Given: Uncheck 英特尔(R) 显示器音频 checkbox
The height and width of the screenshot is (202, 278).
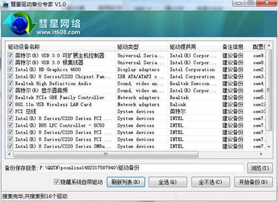Looking at the screenshot, I should [11, 90].
